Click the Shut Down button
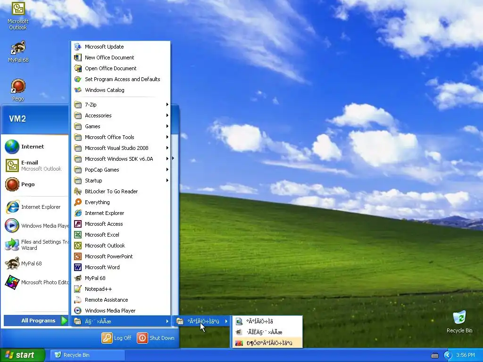 pos(156,338)
